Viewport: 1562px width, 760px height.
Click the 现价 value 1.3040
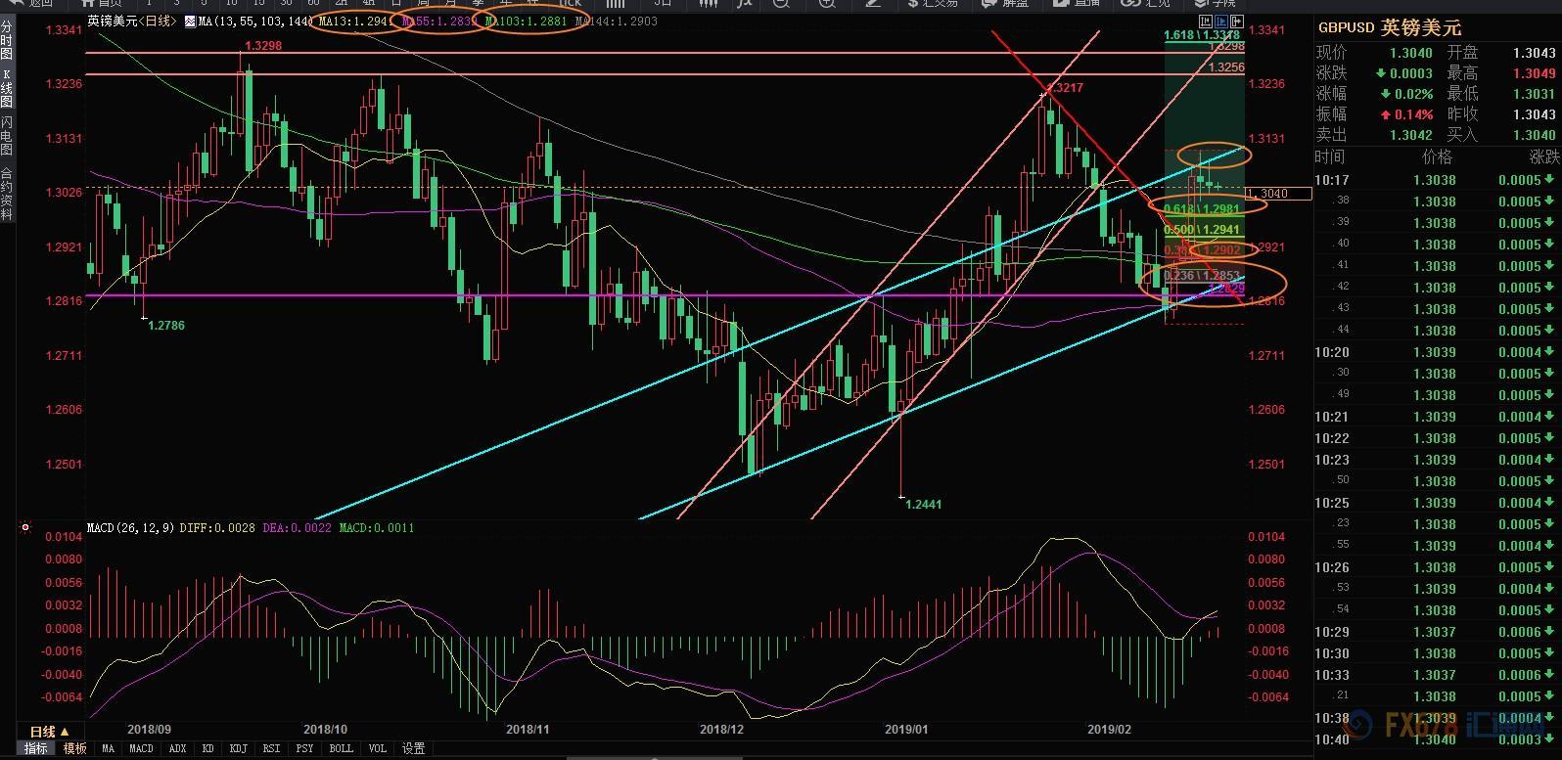[x=1410, y=53]
